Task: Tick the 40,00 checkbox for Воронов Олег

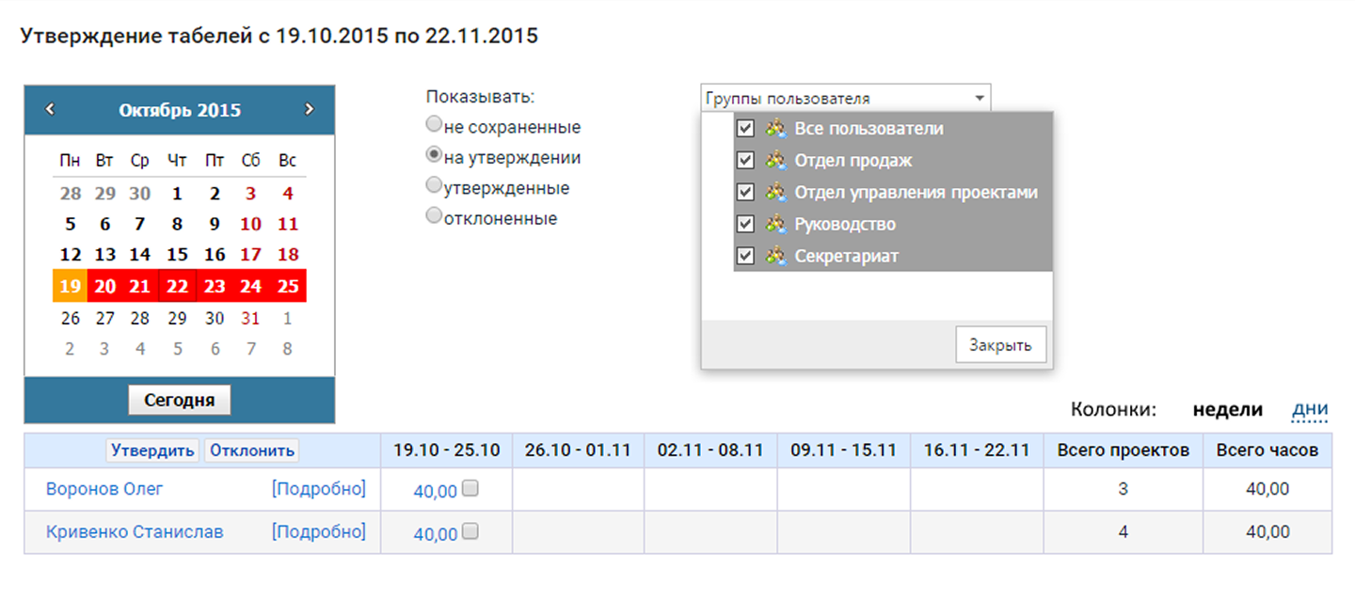Action: click(471, 489)
